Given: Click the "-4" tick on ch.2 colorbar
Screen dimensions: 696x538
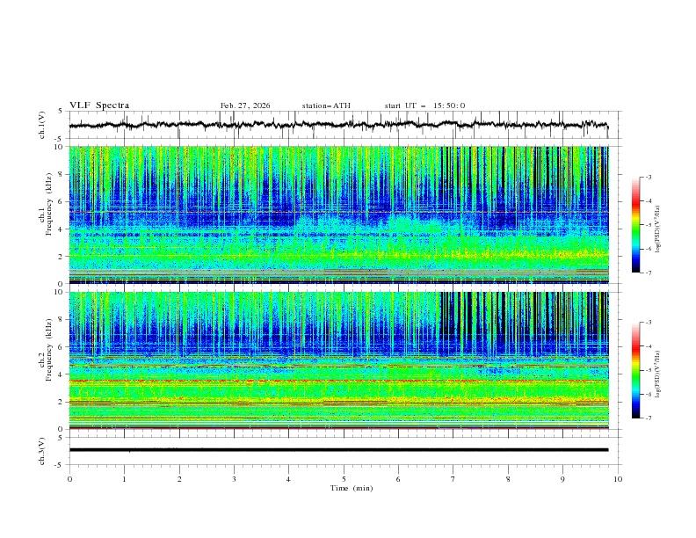Looking at the screenshot, I should [649, 346].
